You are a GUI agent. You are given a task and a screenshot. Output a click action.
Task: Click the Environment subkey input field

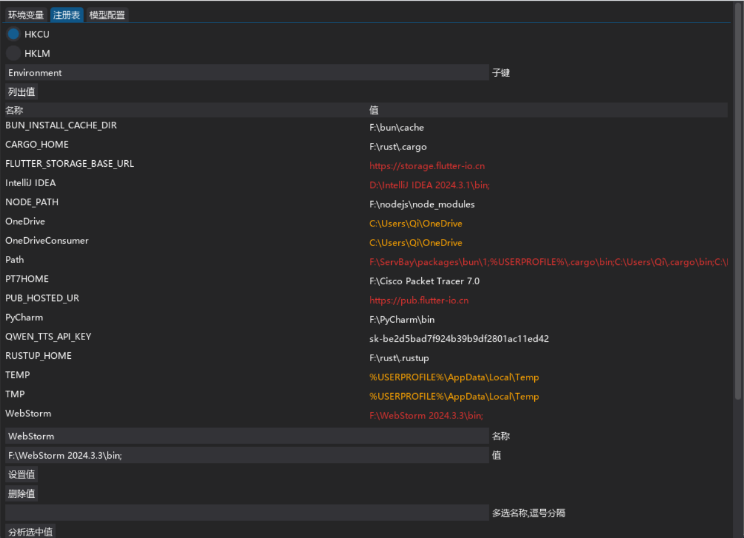coord(247,73)
